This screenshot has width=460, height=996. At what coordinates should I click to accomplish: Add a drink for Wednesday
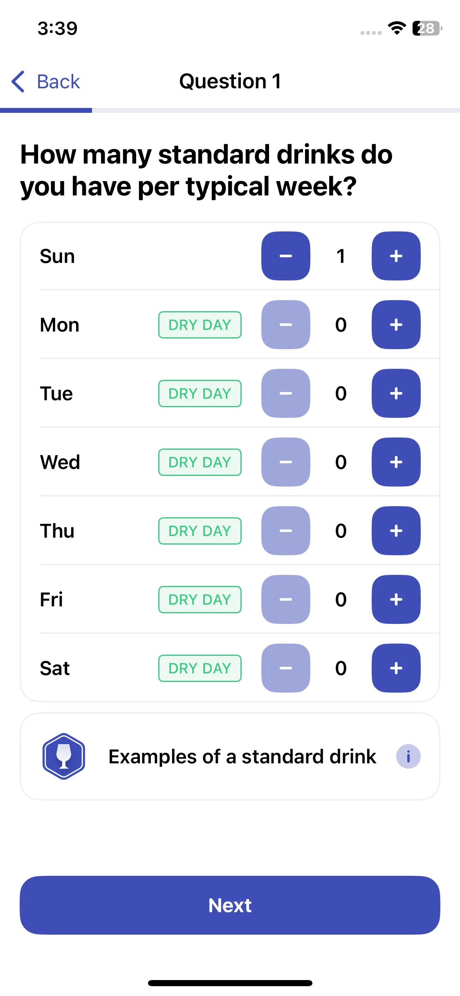click(x=396, y=462)
